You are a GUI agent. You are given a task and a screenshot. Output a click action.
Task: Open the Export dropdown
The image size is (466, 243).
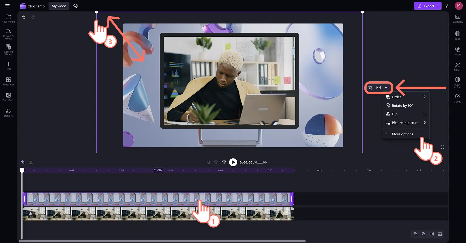pos(427,6)
